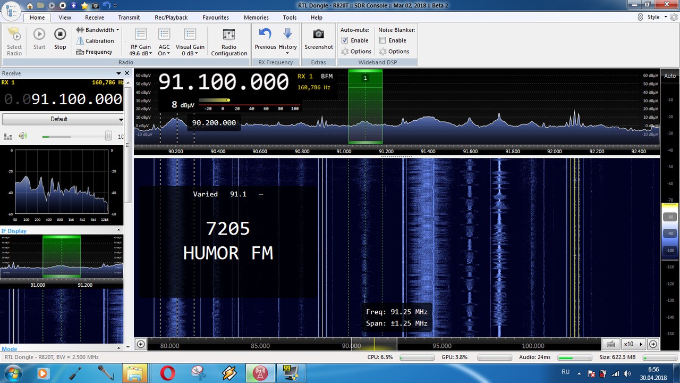Open the Visual Gain 0 dB dropdown
680x383 pixels.
[x=190, y=42]
